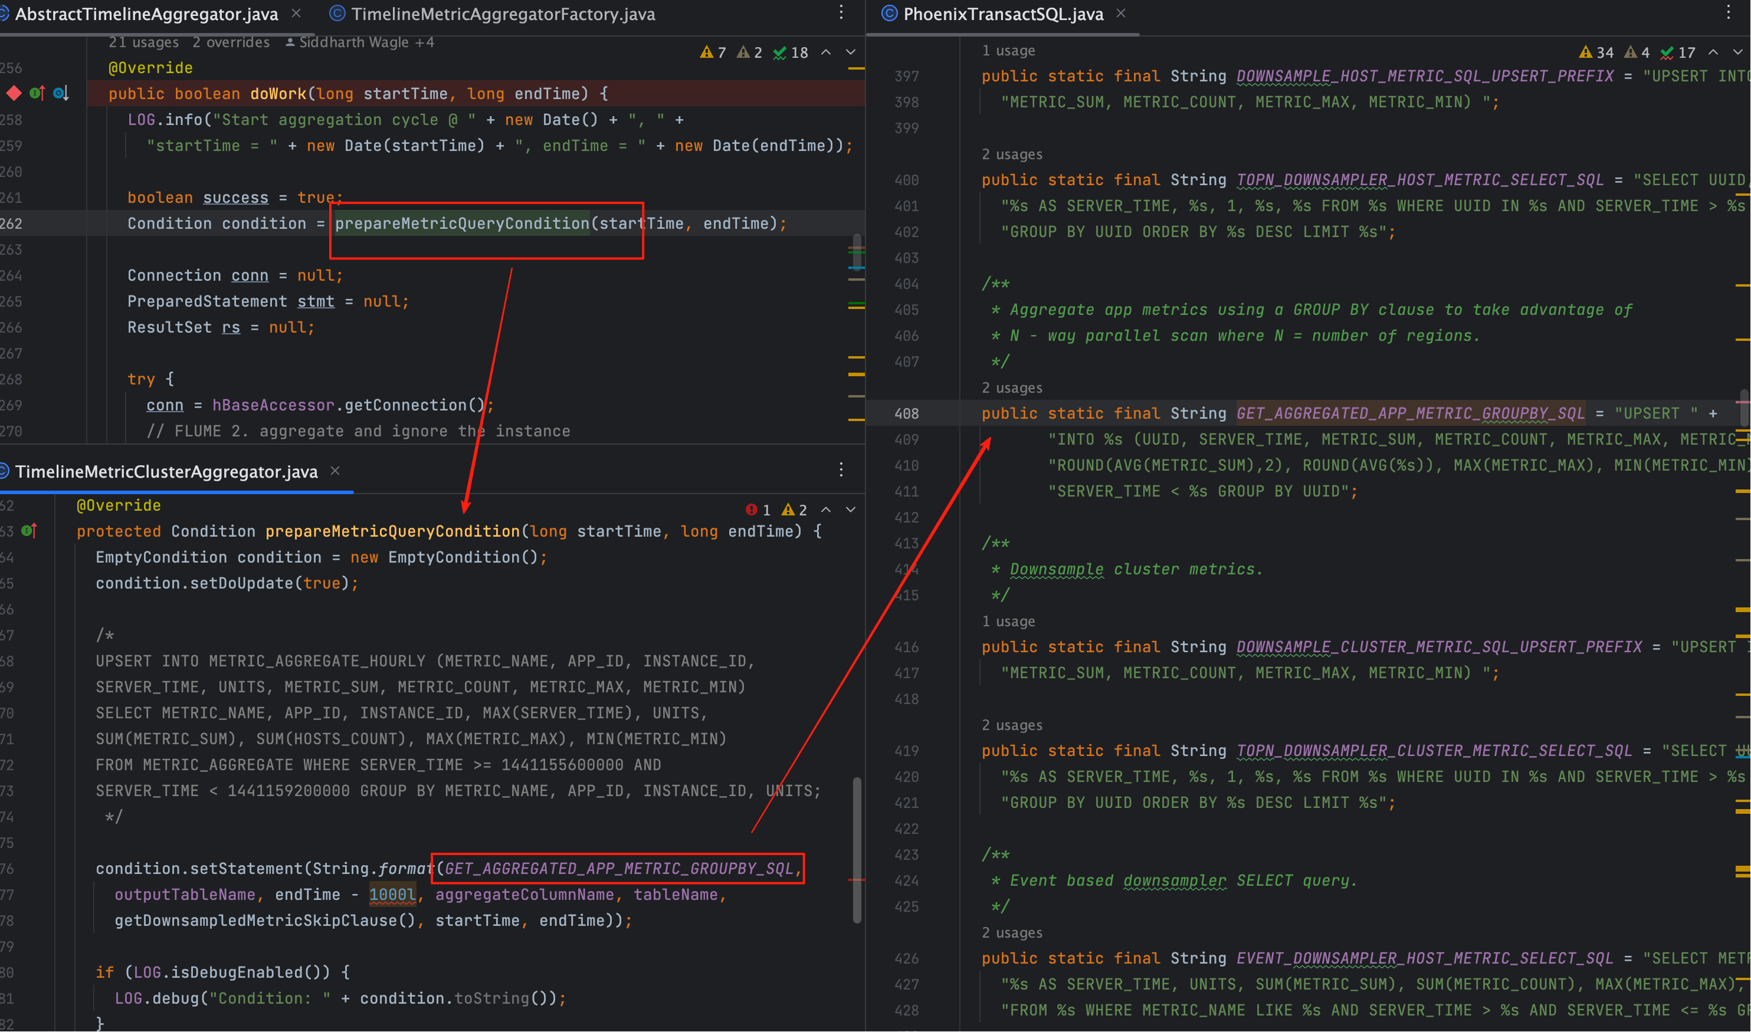Toggle a breakpoint on line 262
This screenshot has height=1032, width=1751.
(x=12, y=224)
